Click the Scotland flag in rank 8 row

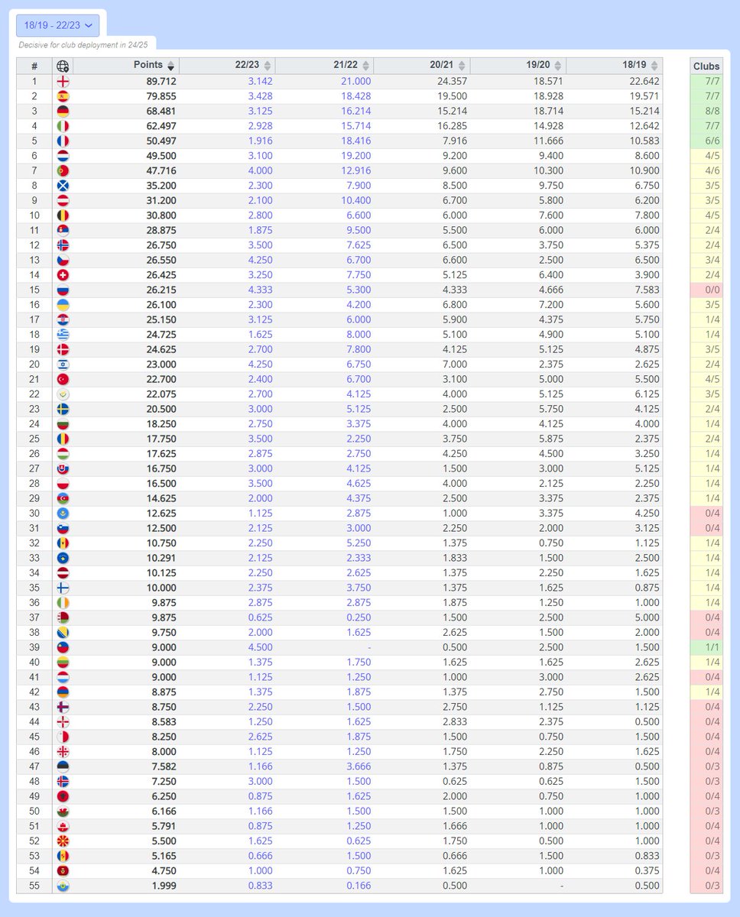click(63, 186)
